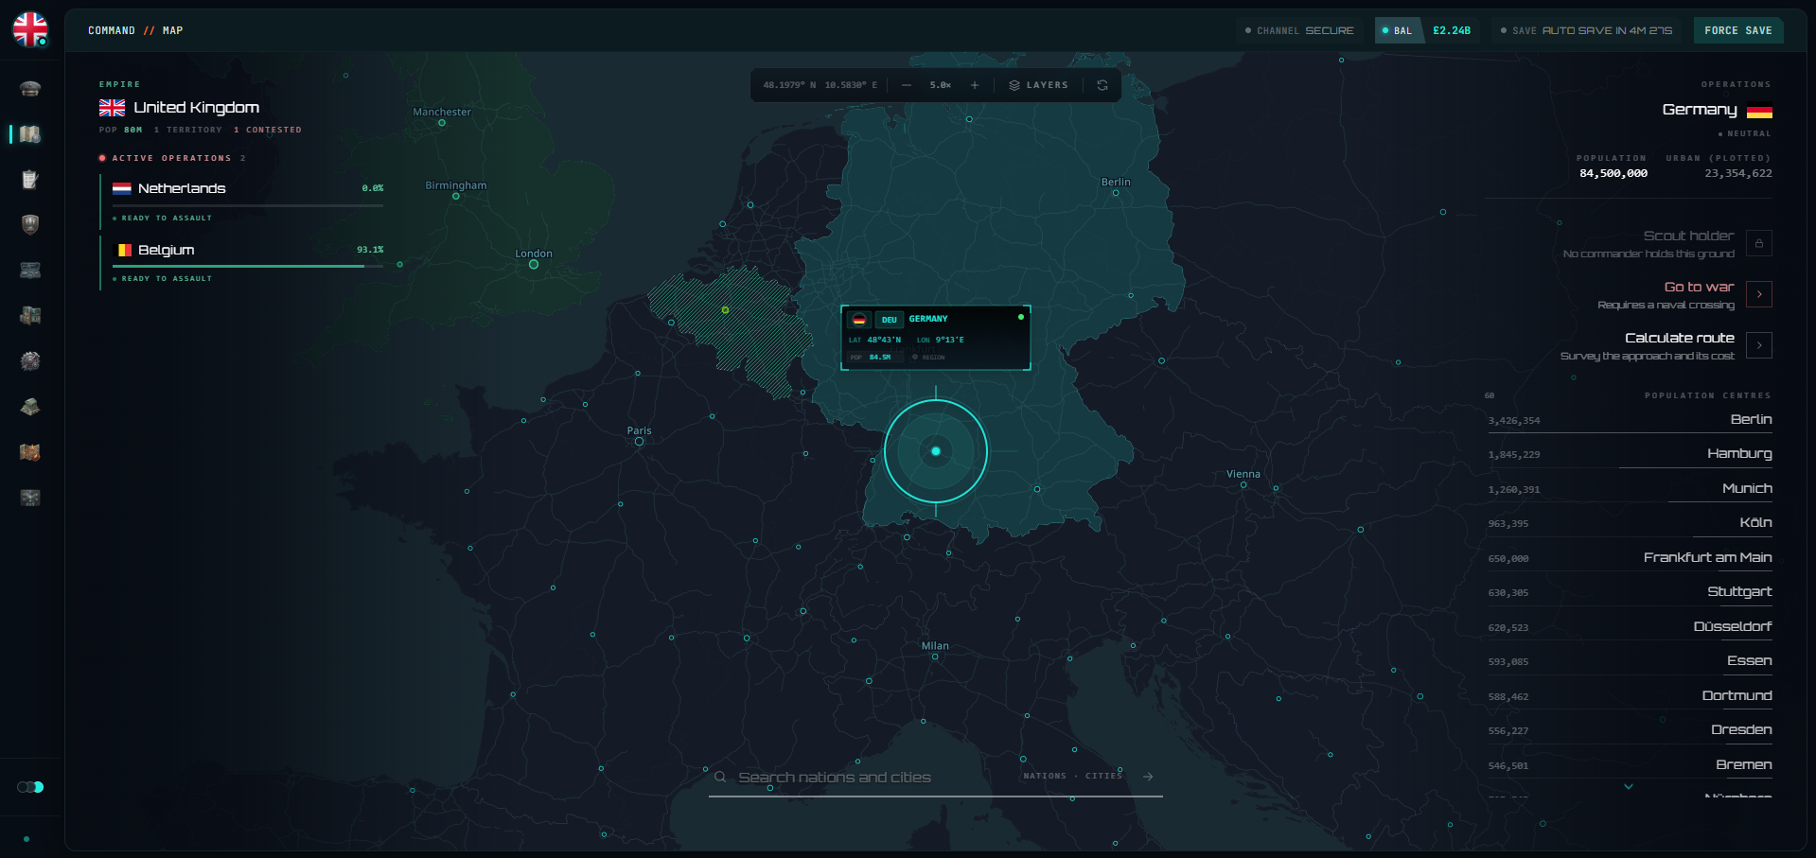Click the Germany DEU info card
Screen dimensions: 1816x858
coord(936,338)
